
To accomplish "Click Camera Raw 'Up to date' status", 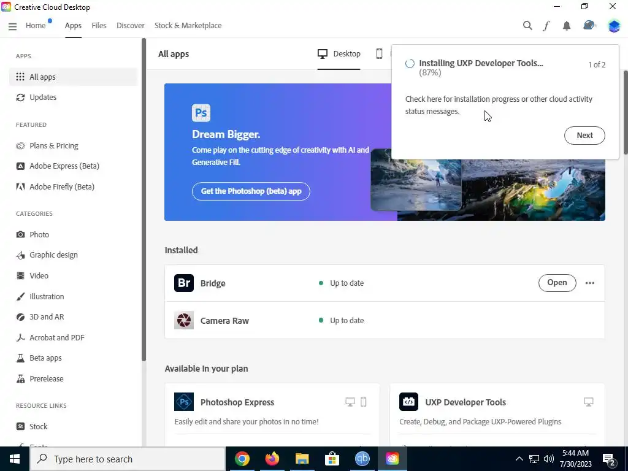I will pos(347,320).
